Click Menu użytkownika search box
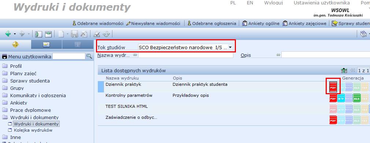370x143 pixels. [69, 56]
